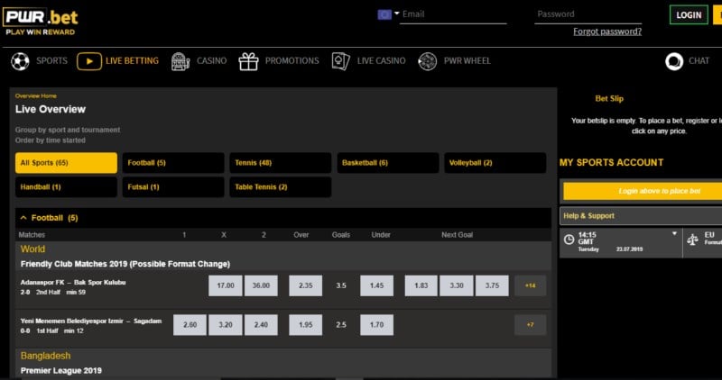
Task: Click the LOGIN button
Action: (x=689, y=15)
